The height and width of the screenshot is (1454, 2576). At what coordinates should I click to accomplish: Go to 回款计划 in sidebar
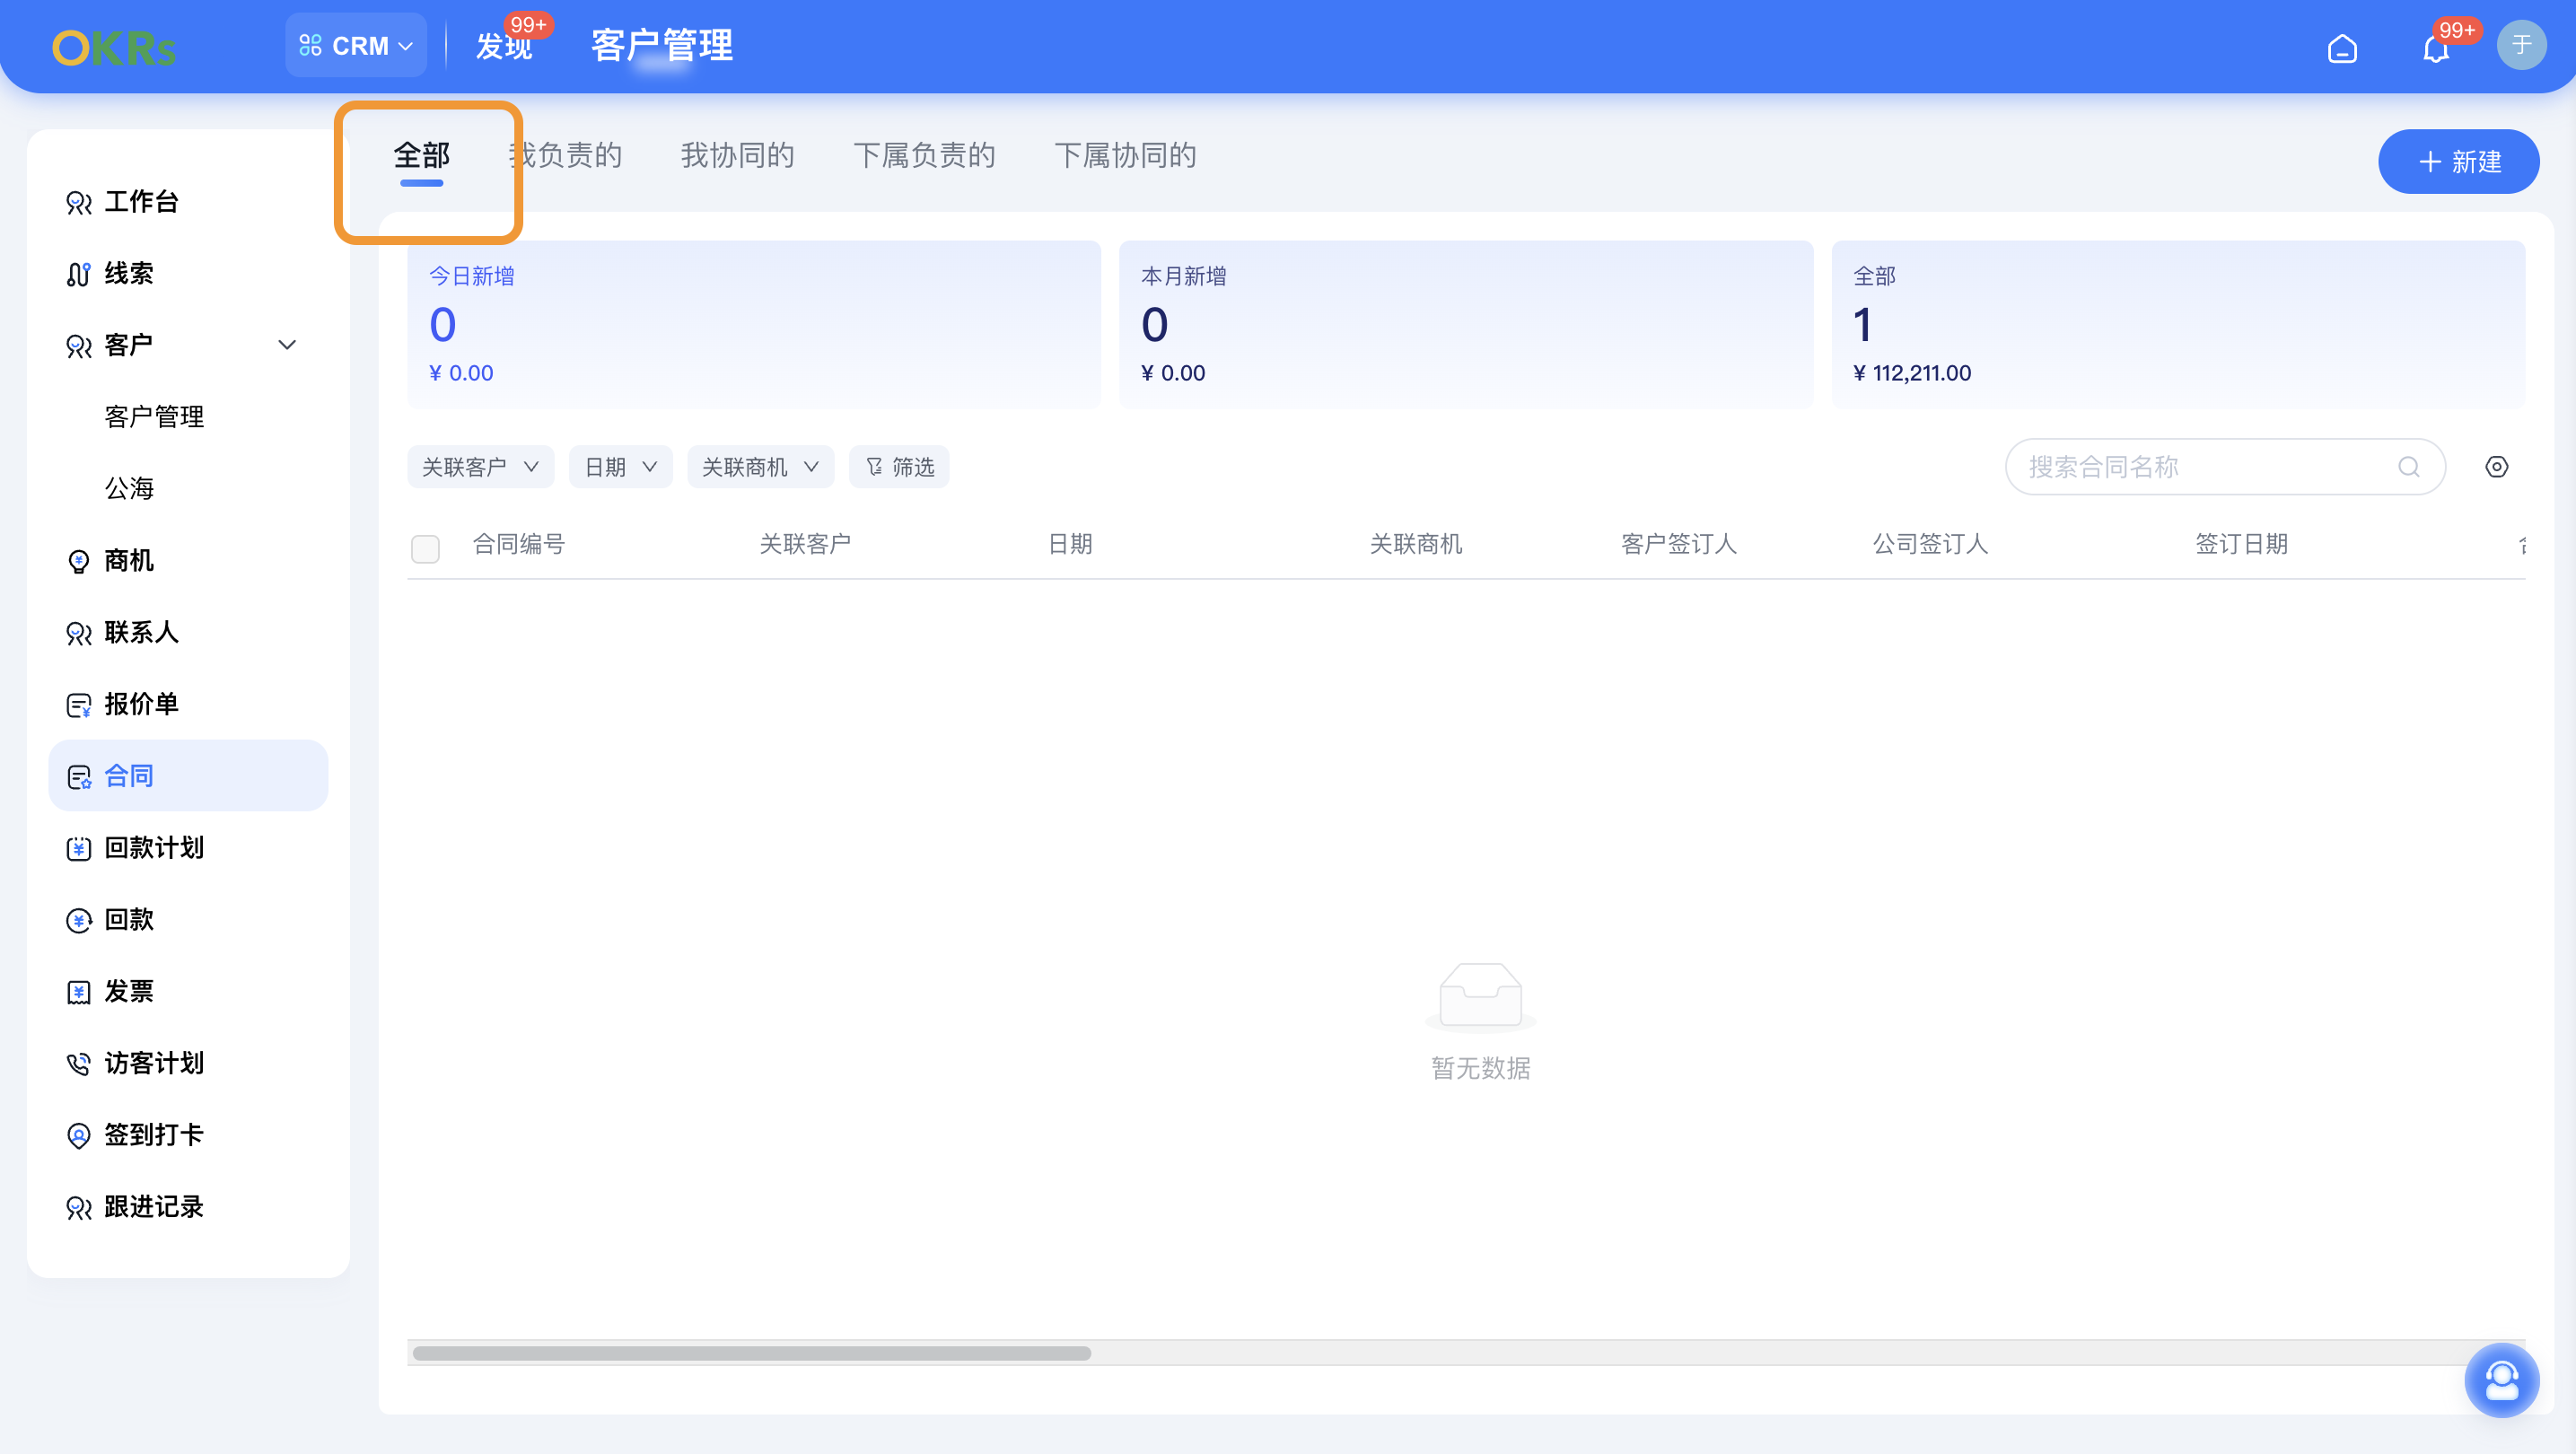154,848
